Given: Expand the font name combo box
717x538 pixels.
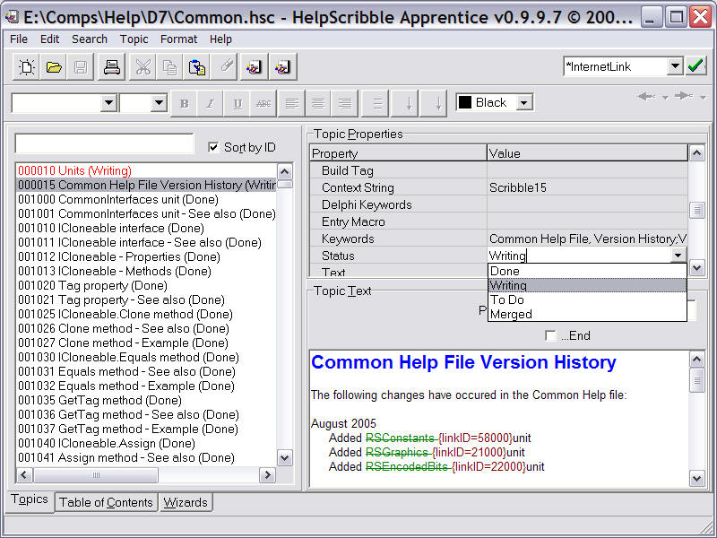Looking at the screenshot, I should pos(108,103).
